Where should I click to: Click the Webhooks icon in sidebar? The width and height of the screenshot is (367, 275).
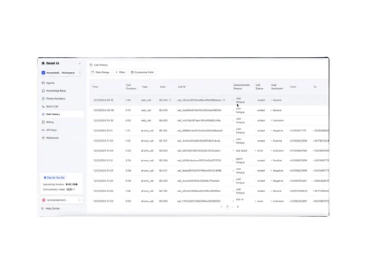[43, 138]
